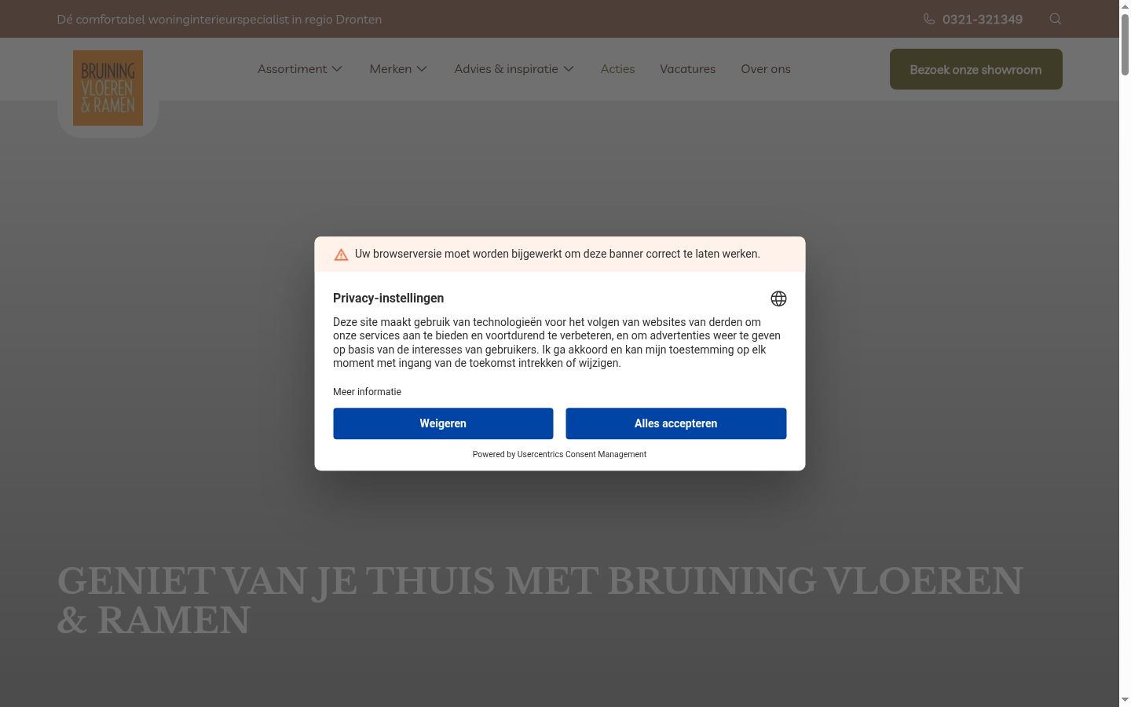Click the search magnifier icon in top bar
The image size is (1131, 707).
tap(1056, 19)
